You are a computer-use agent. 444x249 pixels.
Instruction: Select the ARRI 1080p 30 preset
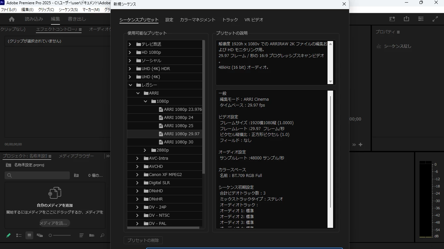[x=164, y=142]
